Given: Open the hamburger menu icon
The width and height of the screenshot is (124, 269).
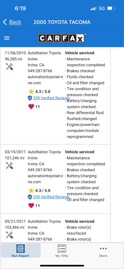Looking at the screenshot, I should 7,38.
